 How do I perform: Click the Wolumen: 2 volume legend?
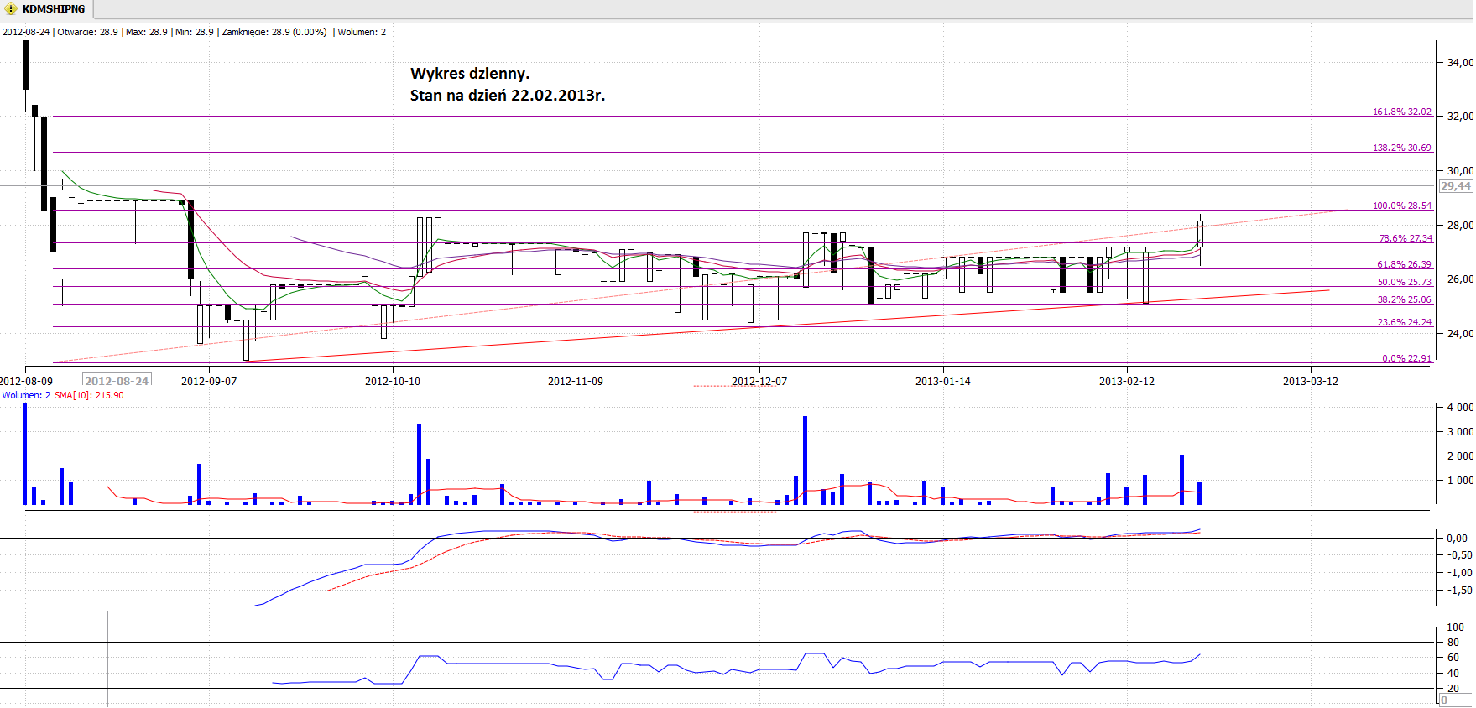tap(26, 395)
